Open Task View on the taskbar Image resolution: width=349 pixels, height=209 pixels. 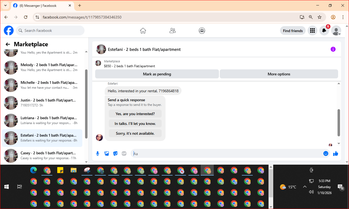(20, 187)
